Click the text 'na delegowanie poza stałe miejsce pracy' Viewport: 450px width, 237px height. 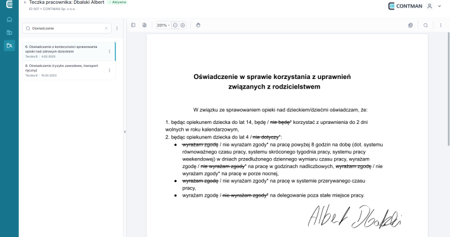(x=317, y=195)
